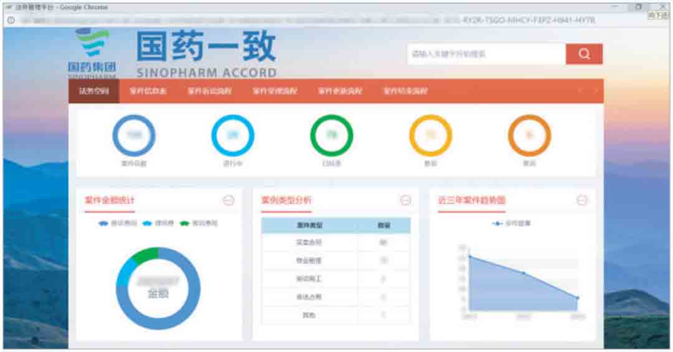Toggle the trend chart line legend item

pyautogui.click(x=512, y=223)
